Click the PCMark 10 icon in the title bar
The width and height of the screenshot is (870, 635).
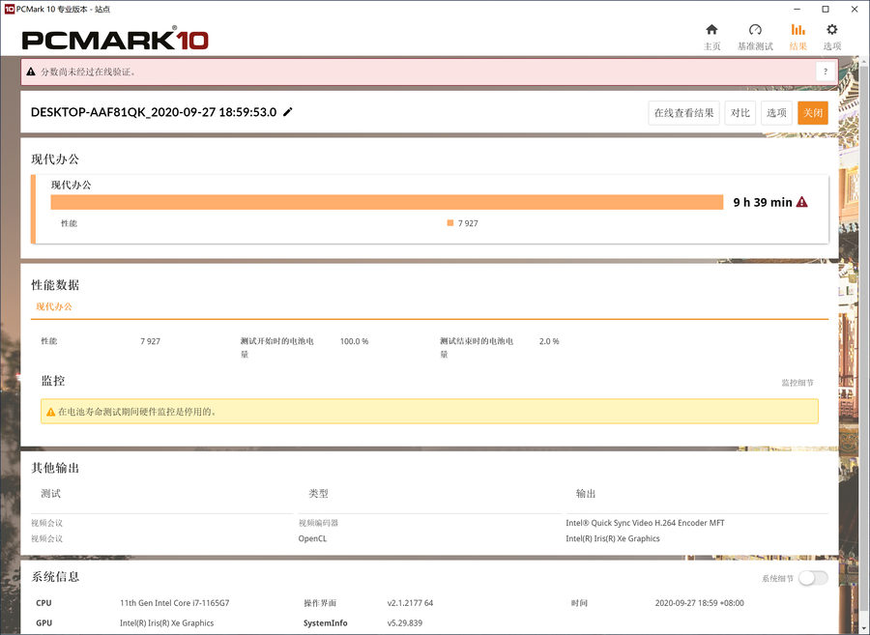pos(12,8)
